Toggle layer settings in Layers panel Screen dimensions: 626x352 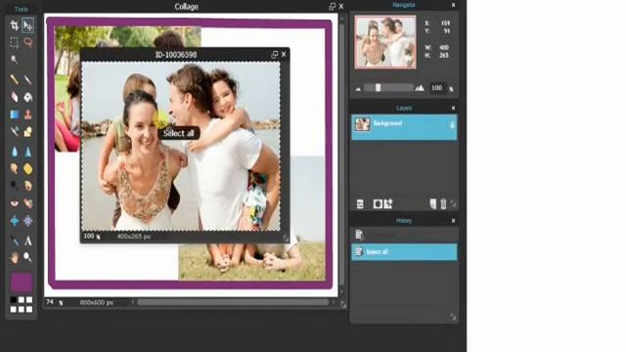coord(360,204)
